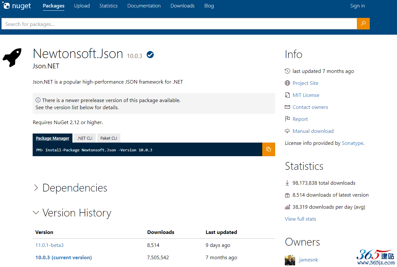Image resolution: width=397 pixels, height=267 pixels.
Task: Open 10.0.3 (current version) link
Action: click(x=64, y=257)
